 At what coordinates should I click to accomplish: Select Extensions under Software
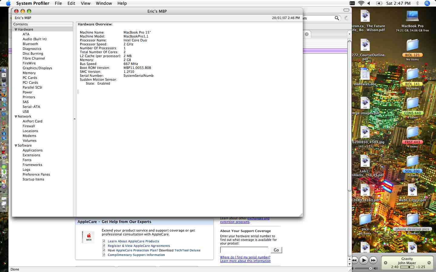point(31,155)
